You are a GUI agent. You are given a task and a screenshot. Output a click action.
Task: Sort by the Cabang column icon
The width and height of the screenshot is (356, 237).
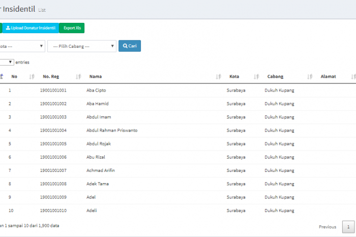[x=310, y=76]
